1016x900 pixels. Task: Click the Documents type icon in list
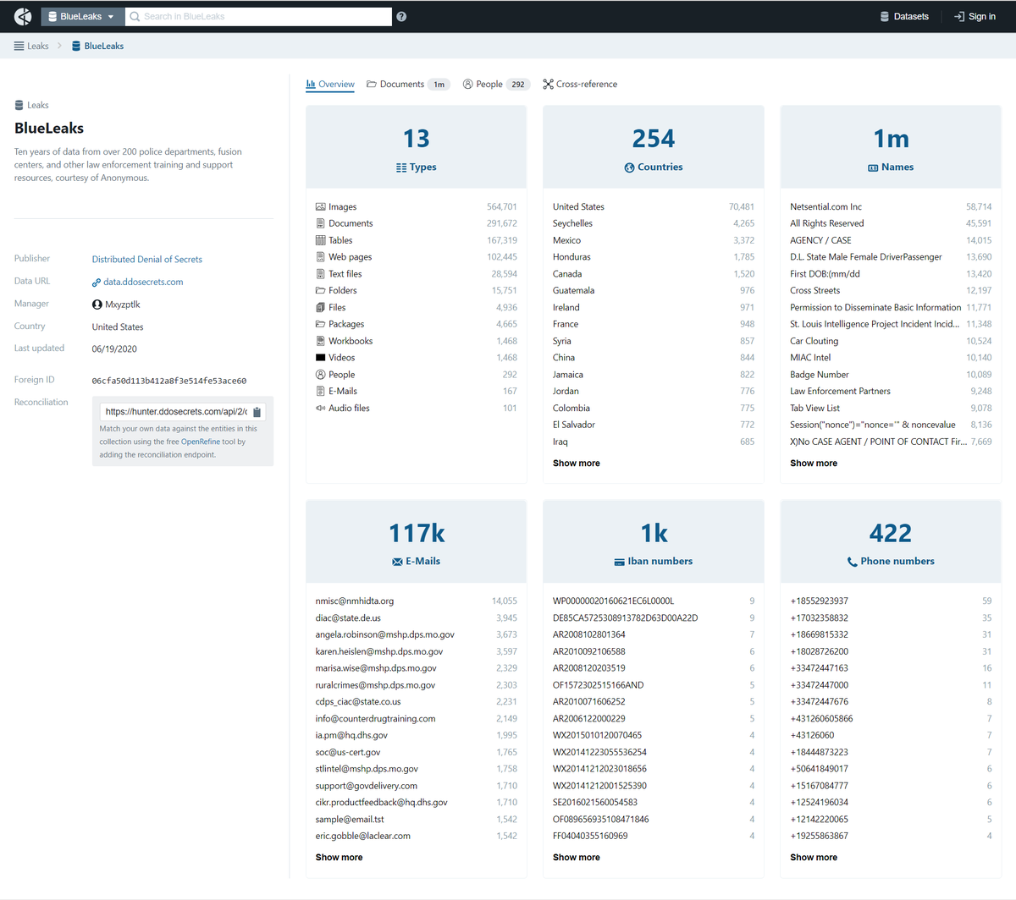(321, 223)
